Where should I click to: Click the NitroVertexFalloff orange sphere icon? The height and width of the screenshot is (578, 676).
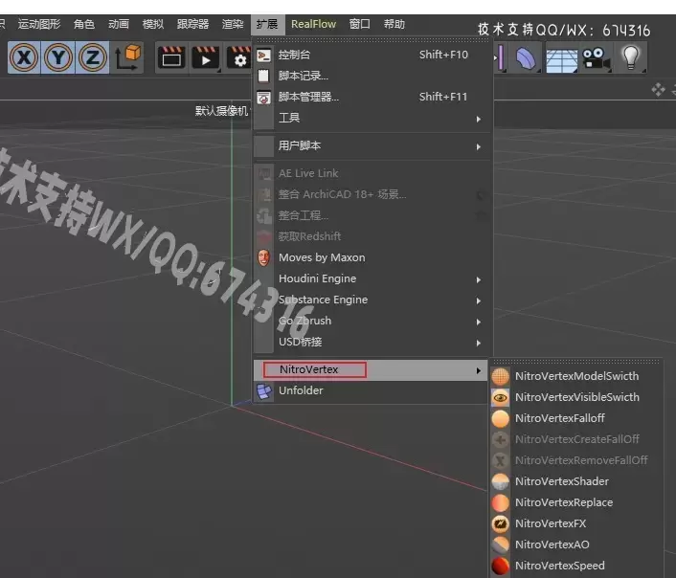point(501,418)
